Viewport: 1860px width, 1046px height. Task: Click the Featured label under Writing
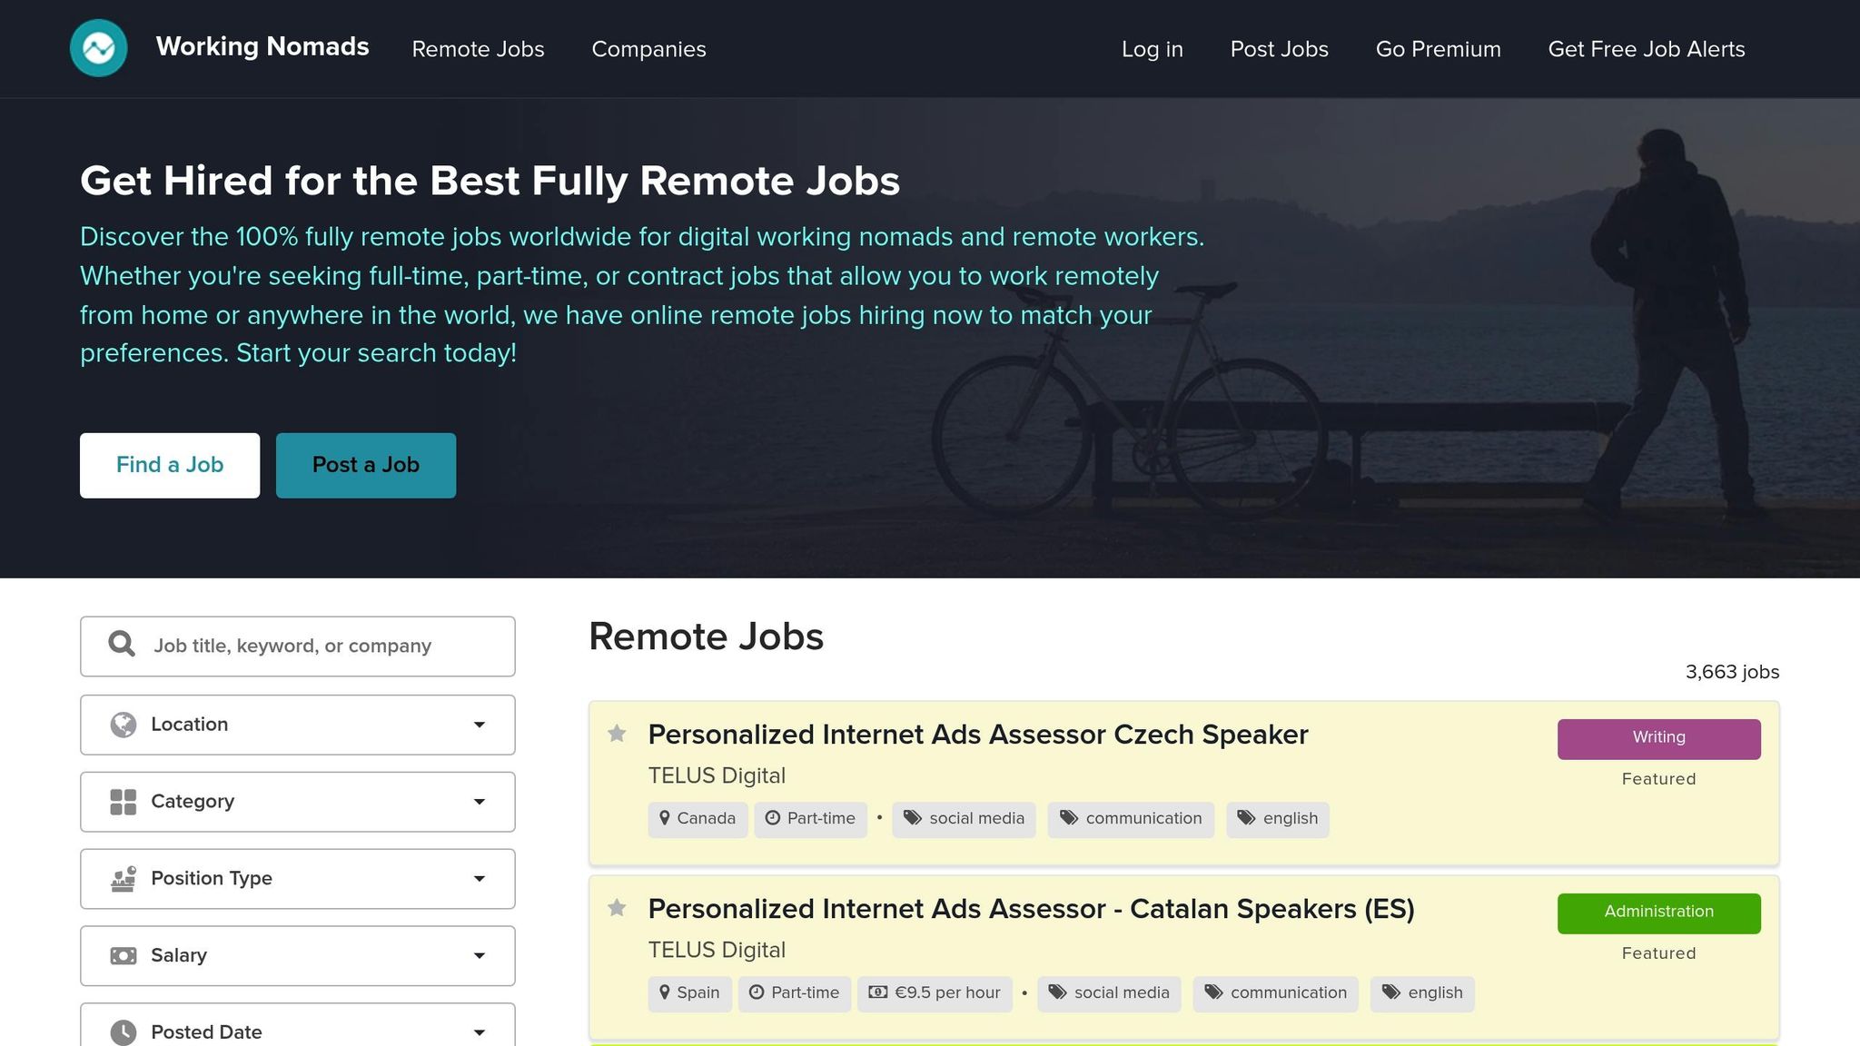[1658, 779]
